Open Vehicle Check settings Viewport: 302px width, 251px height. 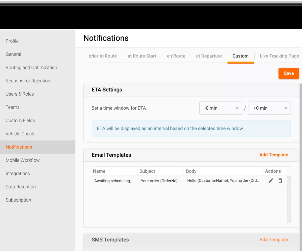[37, 134]
